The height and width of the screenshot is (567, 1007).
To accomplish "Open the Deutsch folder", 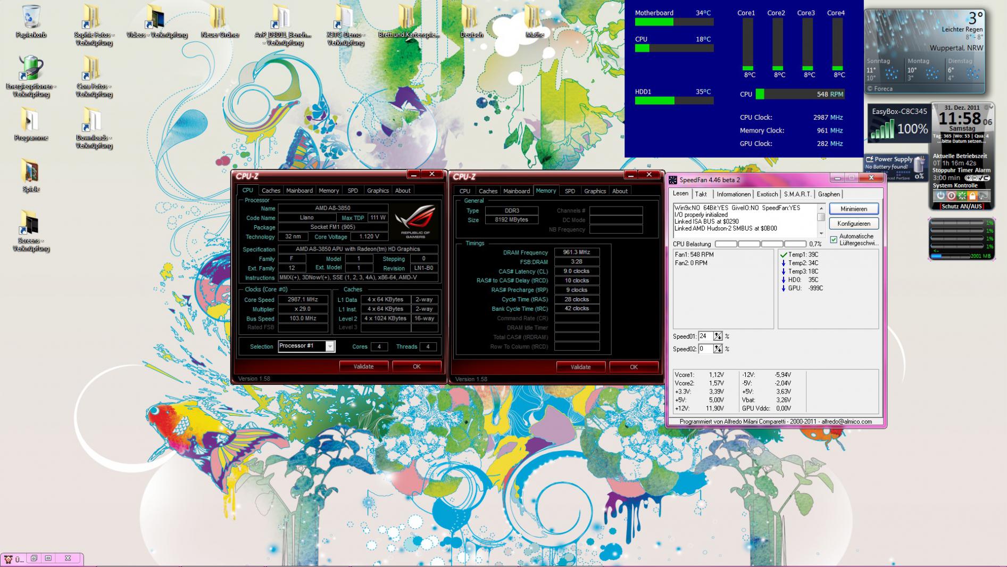I will tap(471, 21).
